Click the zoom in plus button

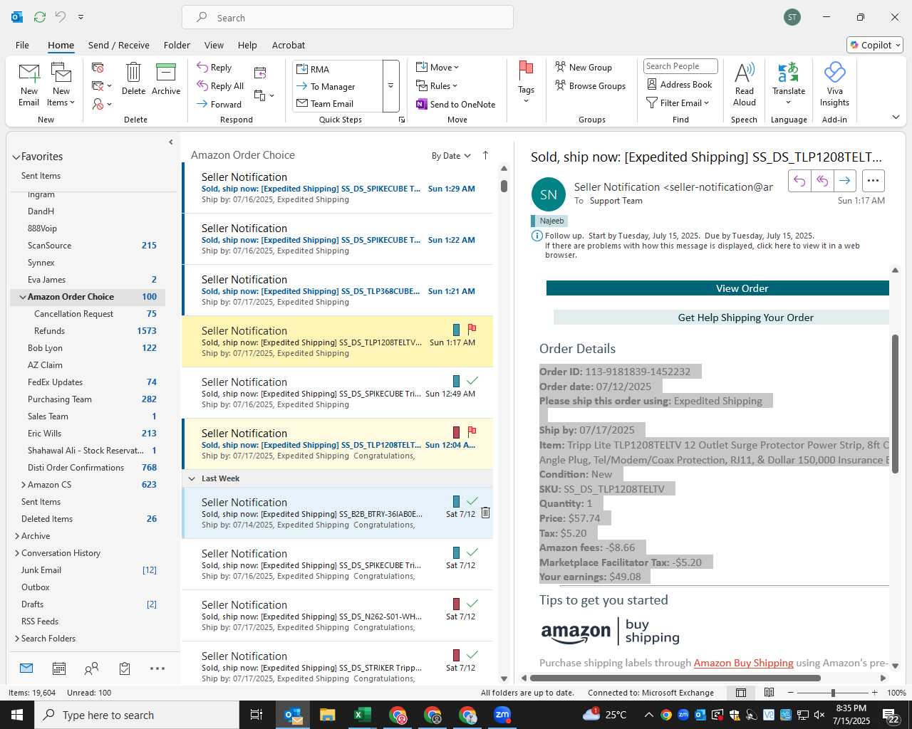[x=874, y=693]
